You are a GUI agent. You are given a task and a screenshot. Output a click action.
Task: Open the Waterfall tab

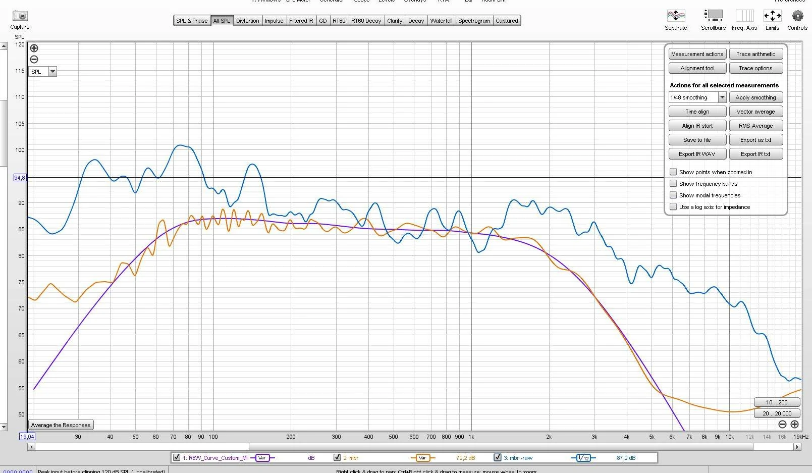[x=441, y=21]
